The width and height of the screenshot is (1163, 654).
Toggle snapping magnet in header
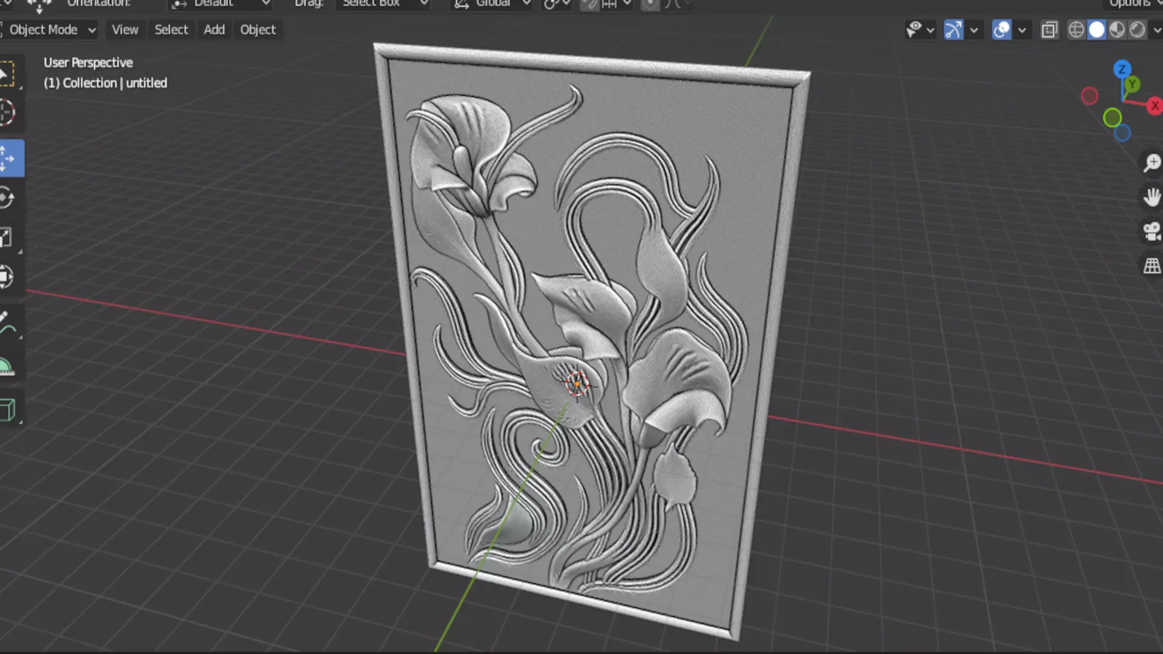(x=588, y=4)
